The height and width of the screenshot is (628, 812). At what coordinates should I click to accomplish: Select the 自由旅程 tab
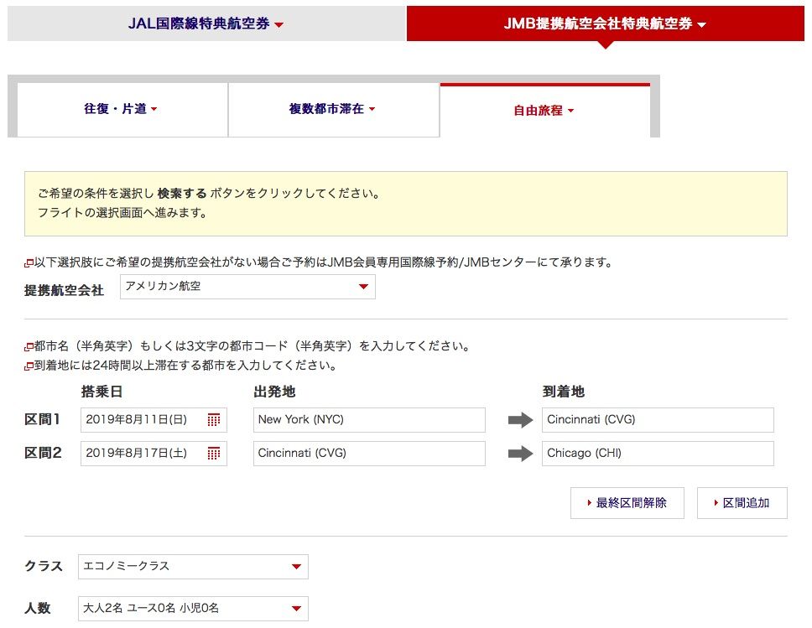(x=544, y=111)
